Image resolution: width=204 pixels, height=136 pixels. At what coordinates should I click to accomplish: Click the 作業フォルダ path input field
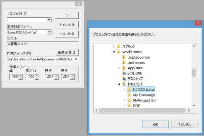42,60
